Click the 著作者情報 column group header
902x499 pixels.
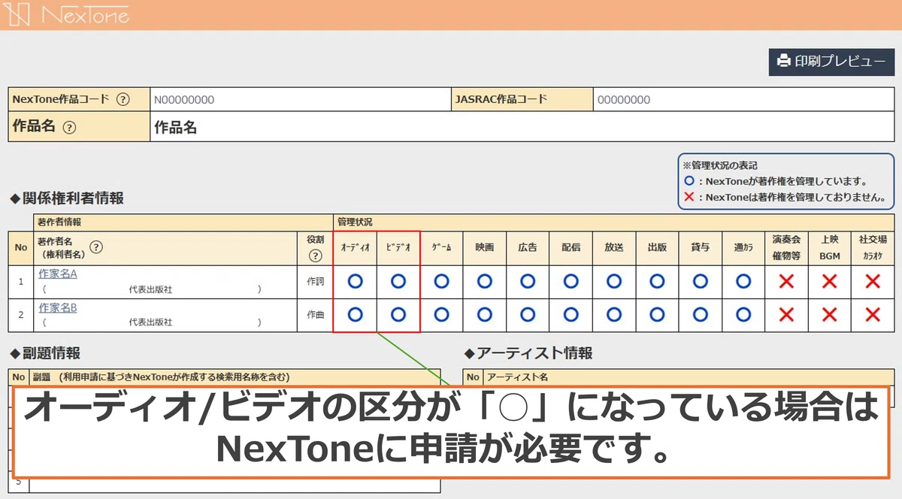coord(183,222)
